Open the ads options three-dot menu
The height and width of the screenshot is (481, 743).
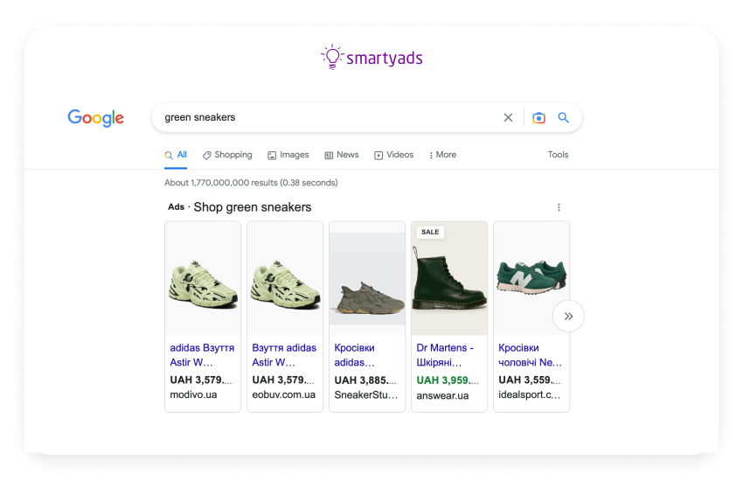pos(559,207)
